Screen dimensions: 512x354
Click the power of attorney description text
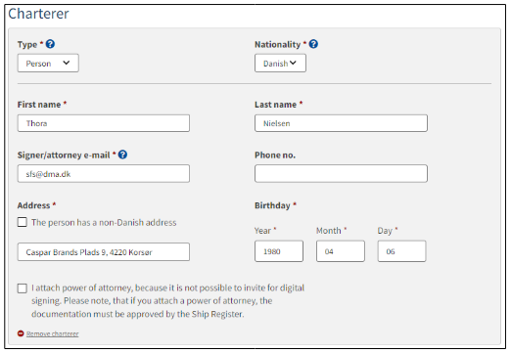167,301
